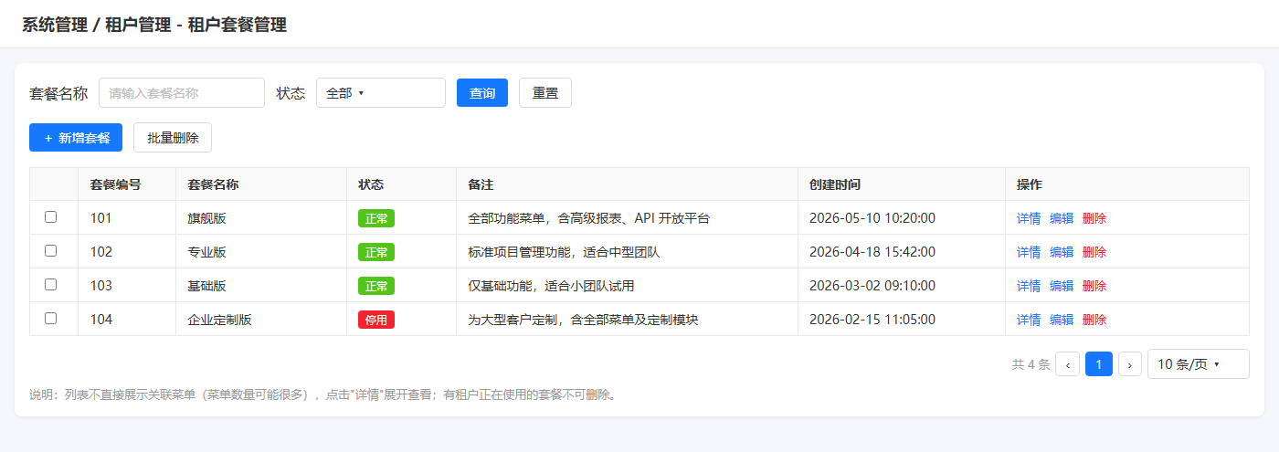Click the 停用 status tag of 企业定制版
This screenshot has width=1279, height=452.
[376, 320]
